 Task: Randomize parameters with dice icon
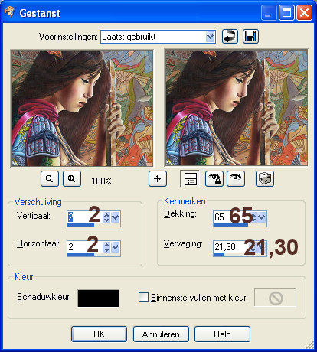(x=265, y=179)
